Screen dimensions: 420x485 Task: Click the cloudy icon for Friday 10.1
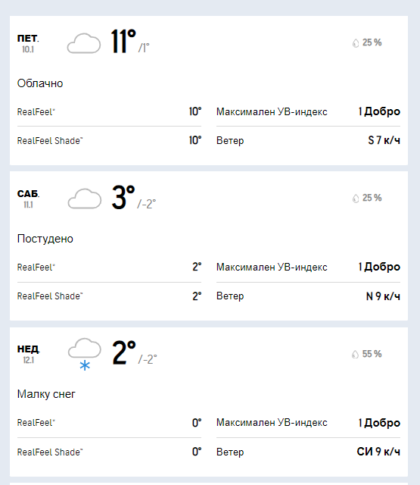pyautogui.click(x=84, y=43)
